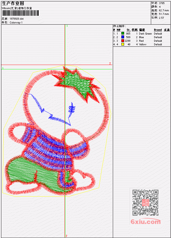Click the 代码 column header
This screenshot has height=238, width=171.
[135, 30]
